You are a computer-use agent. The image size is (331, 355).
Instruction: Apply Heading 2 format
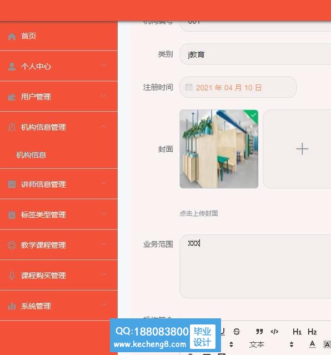tap(312, 332)
